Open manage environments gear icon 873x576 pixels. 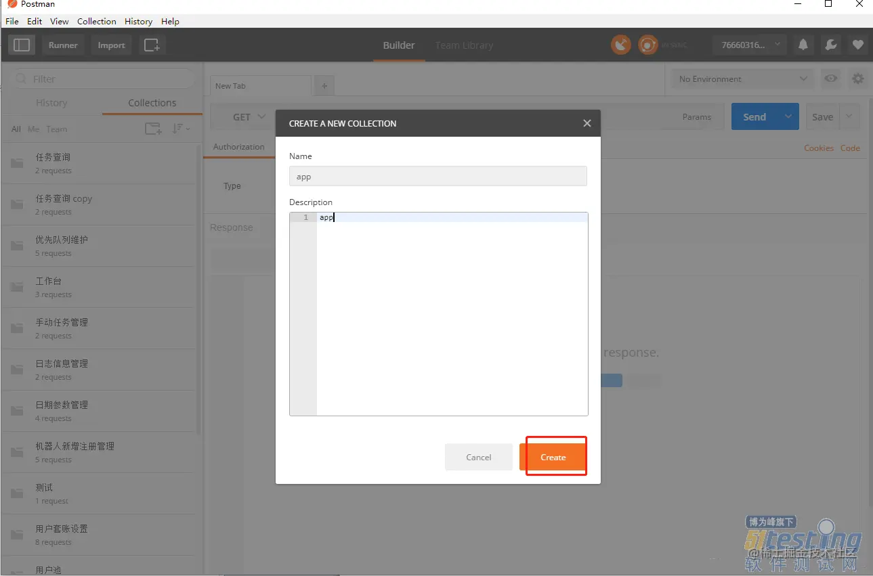[858, 79]
